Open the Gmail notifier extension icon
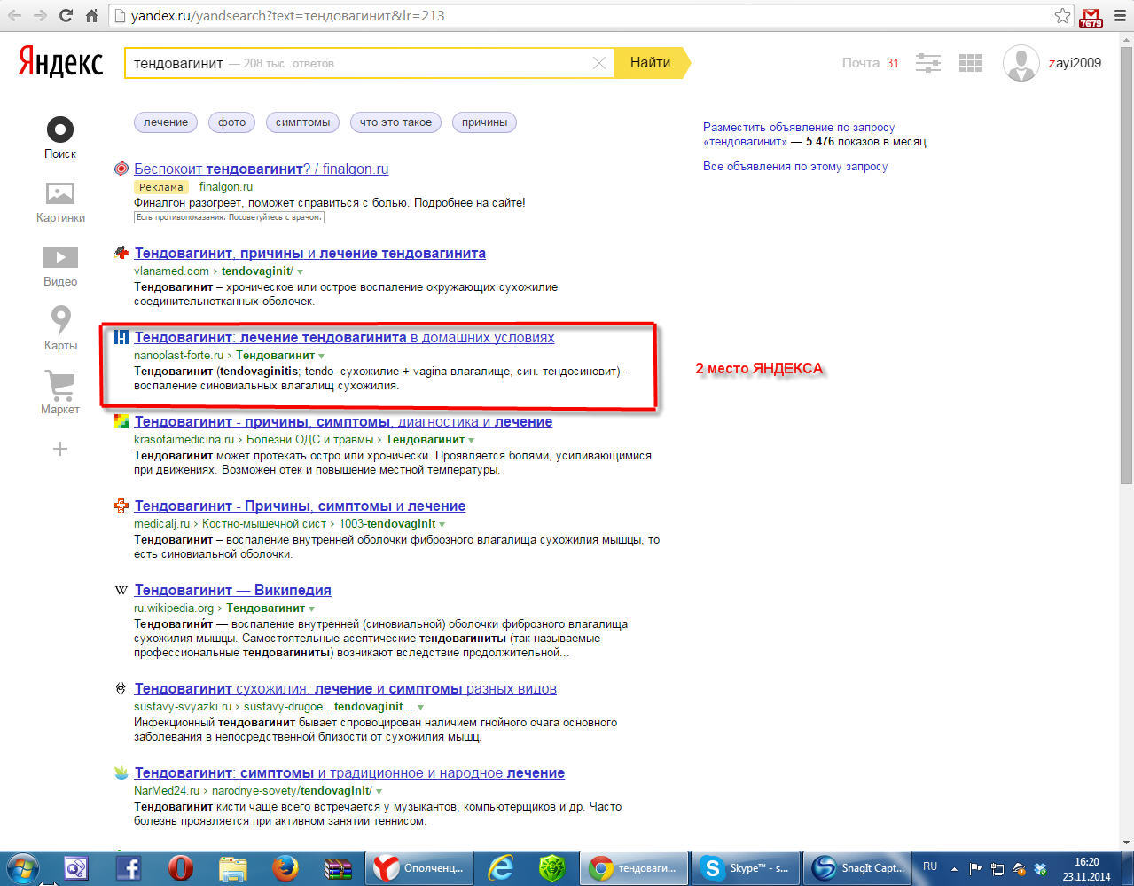Screen dimensions: 1134x886 click(x=1091, y=16)
